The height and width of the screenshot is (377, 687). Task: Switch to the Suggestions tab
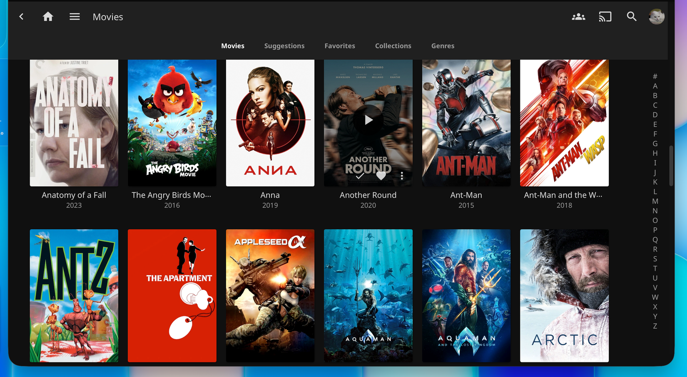[x=284, y=46]
